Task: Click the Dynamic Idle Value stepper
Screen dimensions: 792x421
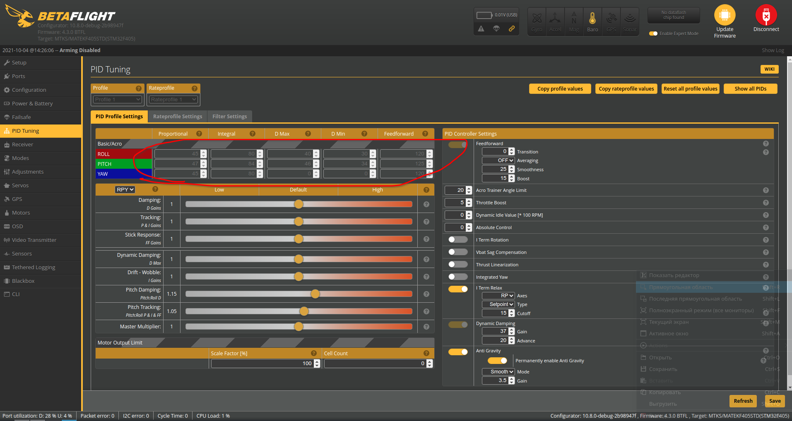Action: pyautogui.click(x=469, y=215)
